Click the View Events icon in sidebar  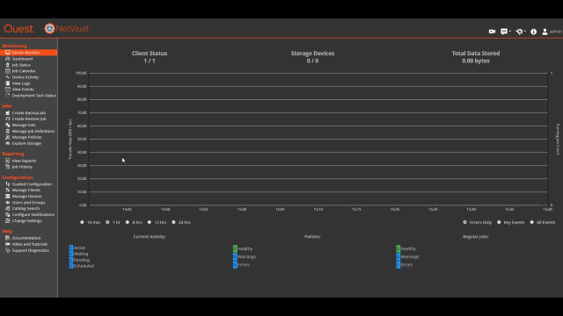[8, 90]
